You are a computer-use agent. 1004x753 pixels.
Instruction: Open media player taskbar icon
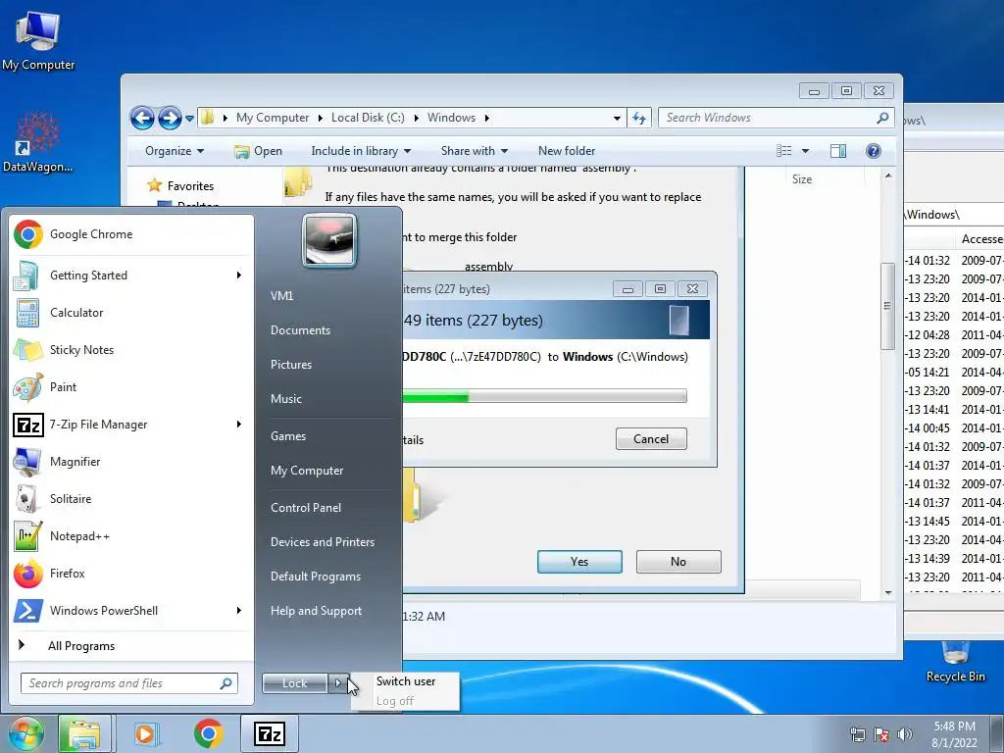pyautogui.click(x=146, y=733)
